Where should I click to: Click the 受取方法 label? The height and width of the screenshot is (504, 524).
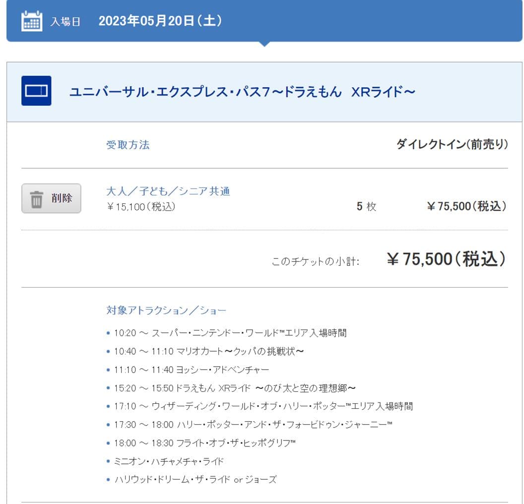128,145
